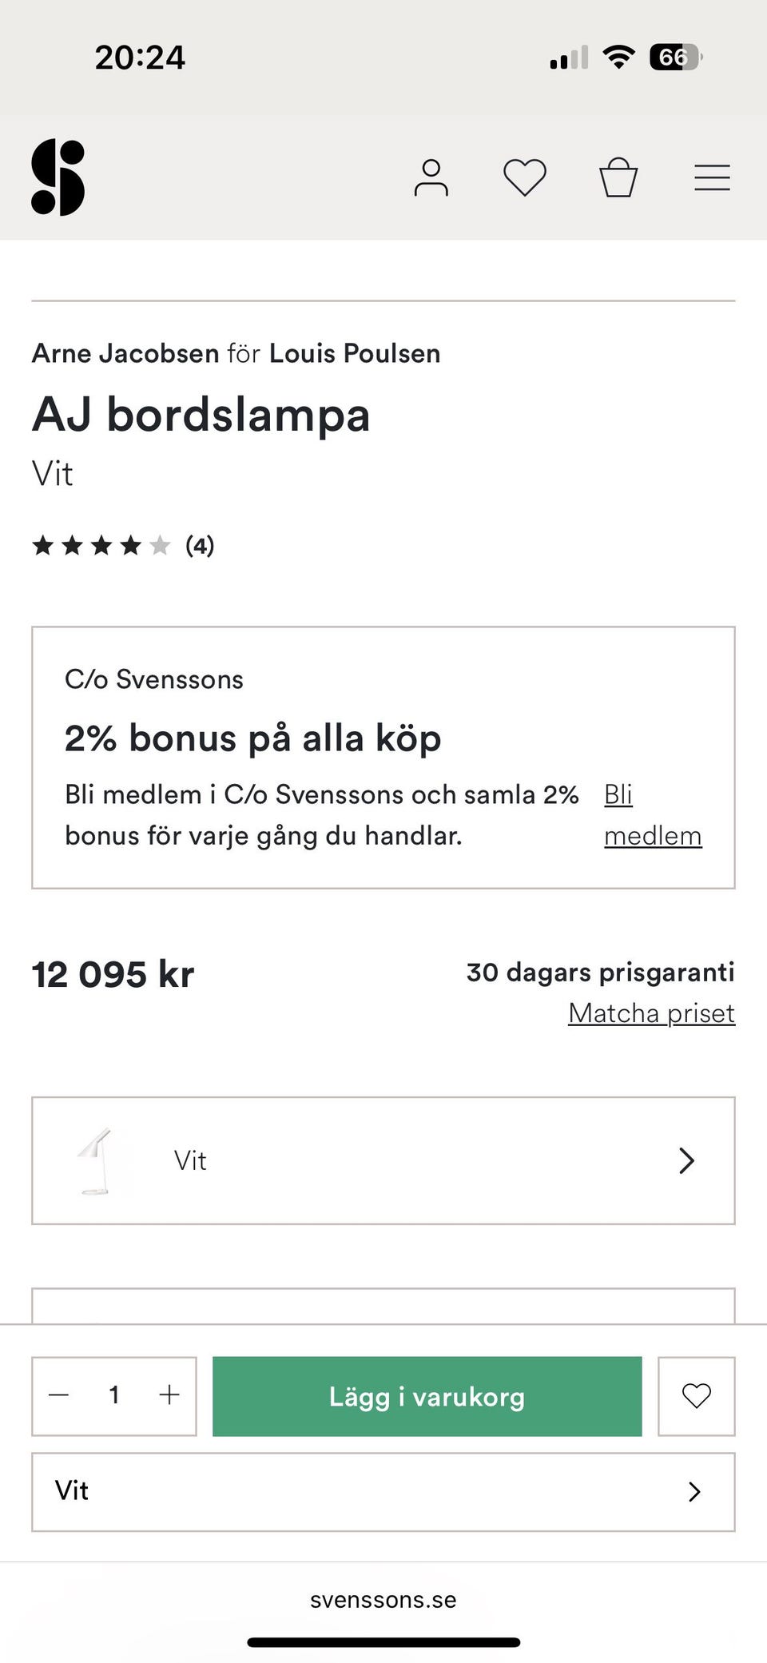Screen dimensions: 767x1663
Task: Increase quantity with plus button
Action: tap(169, 1395)
